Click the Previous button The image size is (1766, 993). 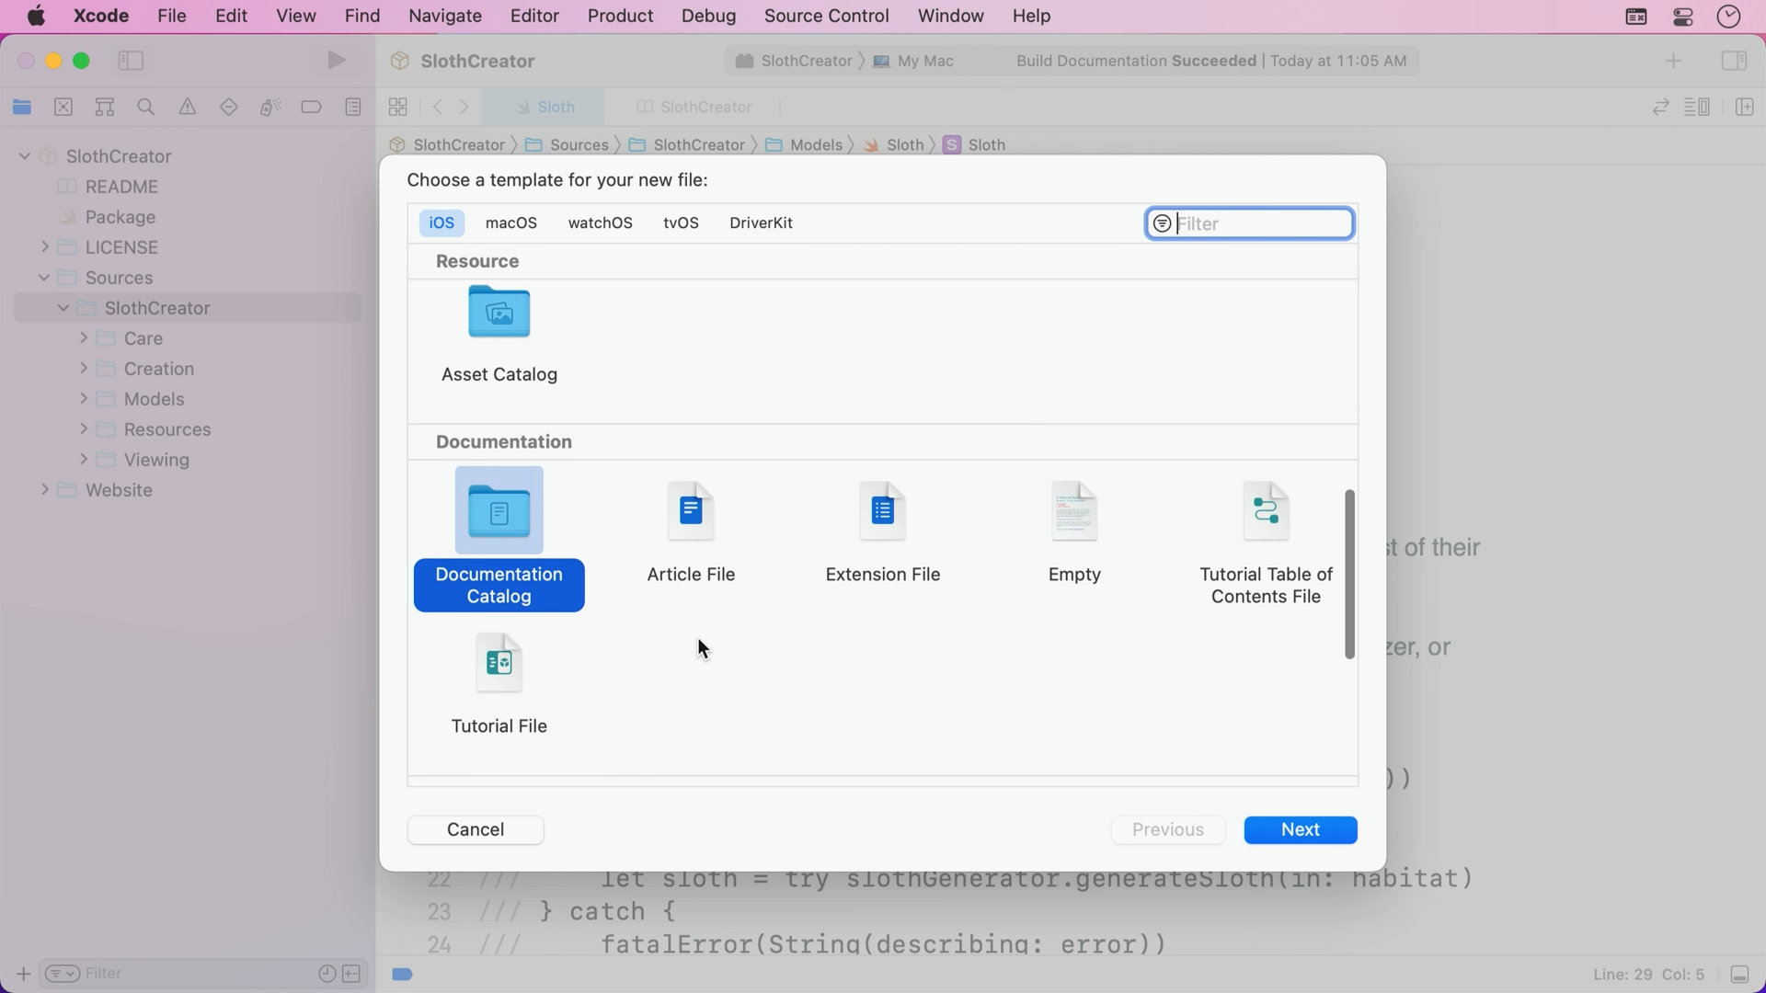[x=1168, y=829]
